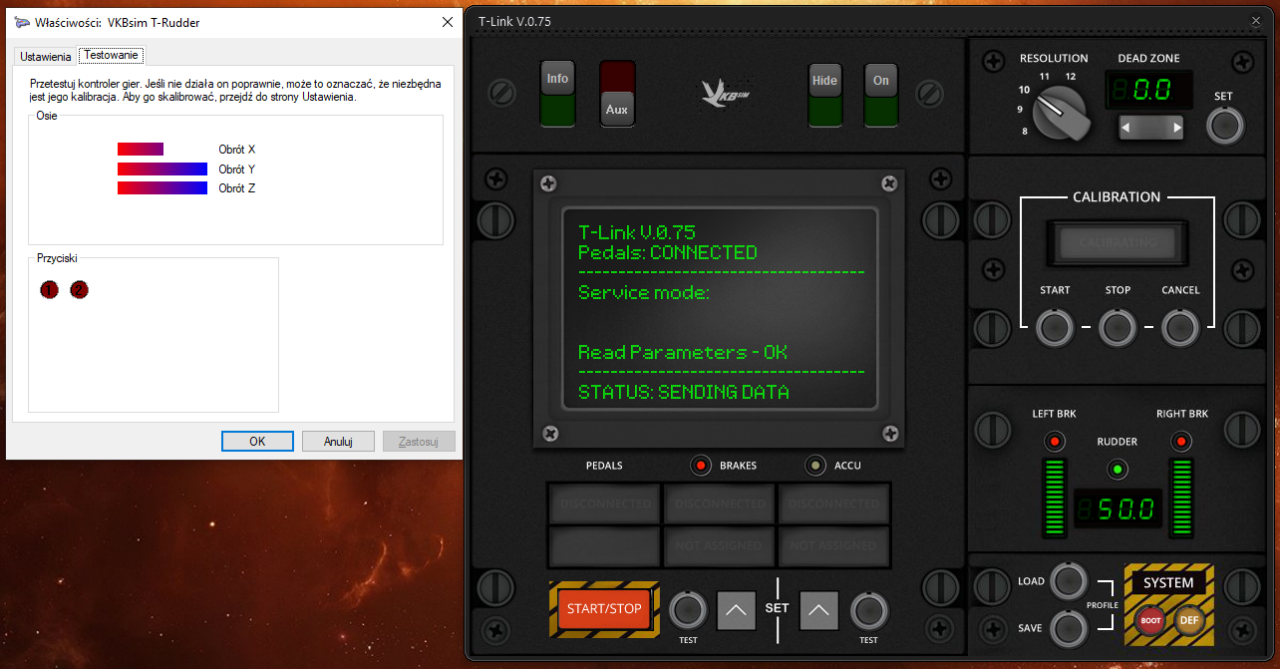Click the left brake level meter
The height and width of the screenshot is (669, 1280).
[x=1054, y=497]
